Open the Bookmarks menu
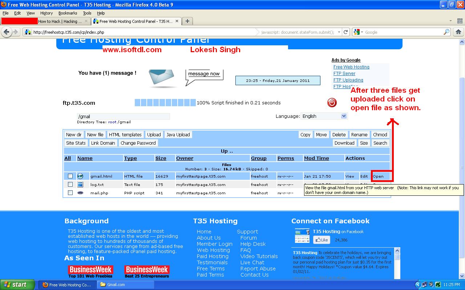465x290 pixels. pyautogui.click(x=68, y=13)
